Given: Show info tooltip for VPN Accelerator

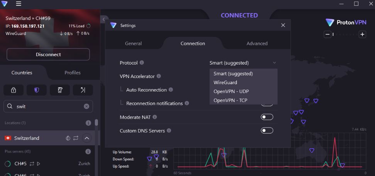Looking at the screenshot, I should (x=159, y=76).
